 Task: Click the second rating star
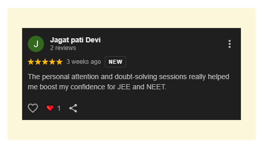click(38, 62)
